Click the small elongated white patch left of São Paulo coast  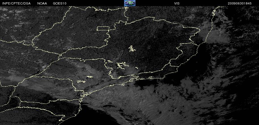(x=81, y=81)
